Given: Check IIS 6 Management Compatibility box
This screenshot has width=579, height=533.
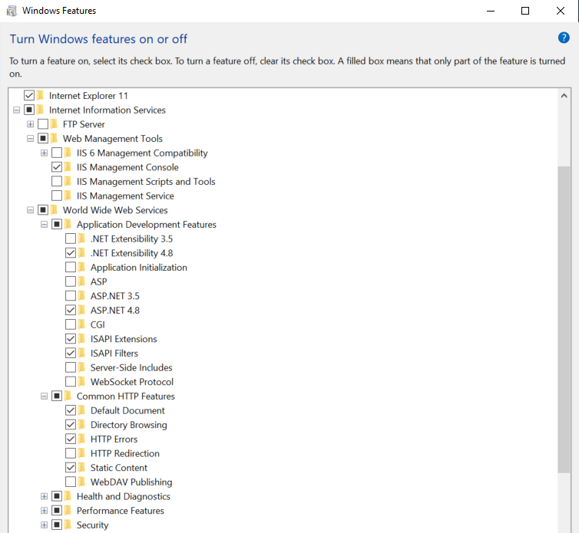Looking at the screenshot, I should (x=57, y=153).
